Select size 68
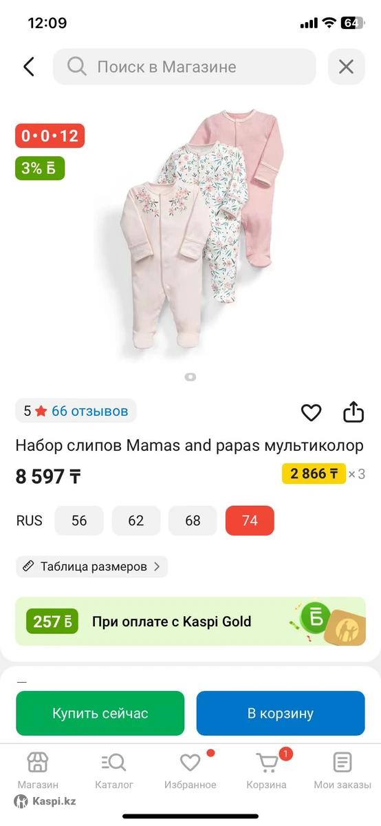The width and height of the screenshot is (381, 826). 193,520
